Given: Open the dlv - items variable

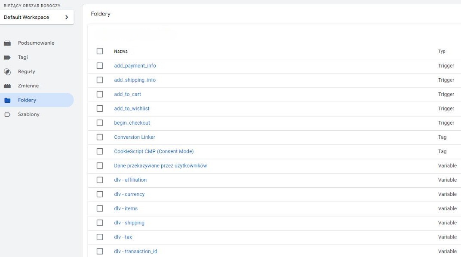Looking at the screenshot, I should pos(126,208).
